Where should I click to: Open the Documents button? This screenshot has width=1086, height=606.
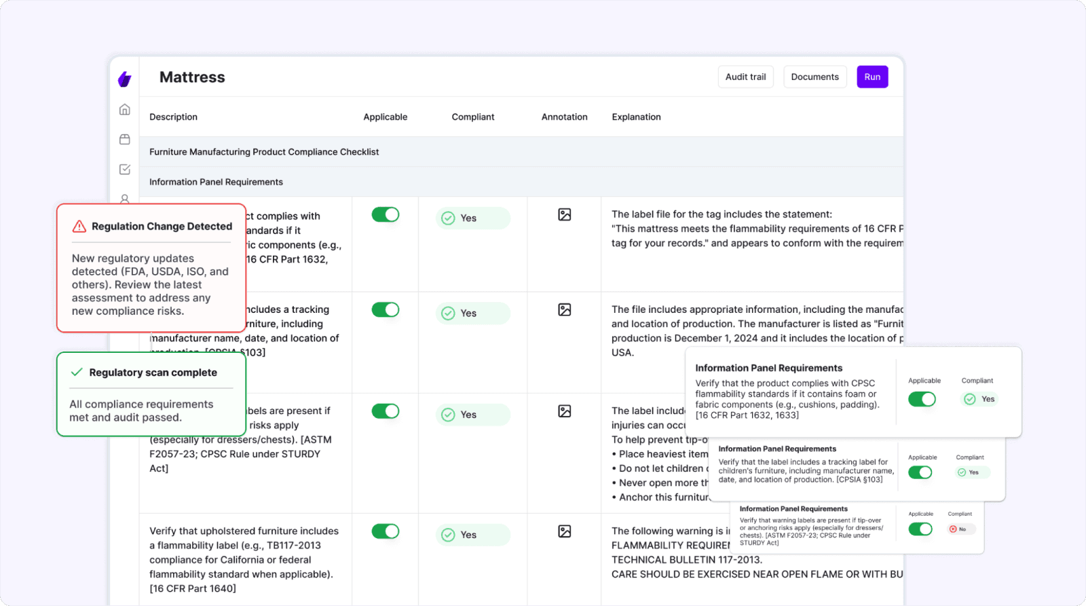tap(815, 77)
